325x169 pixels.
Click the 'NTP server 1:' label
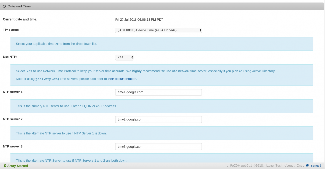[13, 92]
